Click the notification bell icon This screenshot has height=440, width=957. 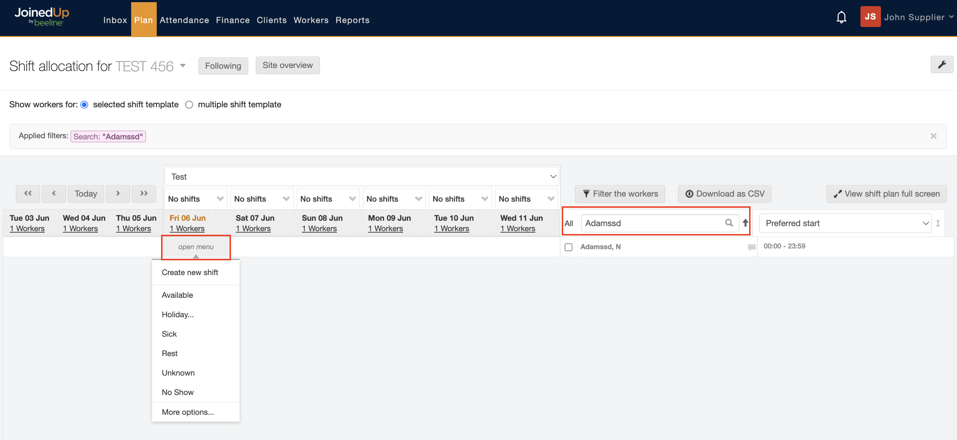point(841,17)
